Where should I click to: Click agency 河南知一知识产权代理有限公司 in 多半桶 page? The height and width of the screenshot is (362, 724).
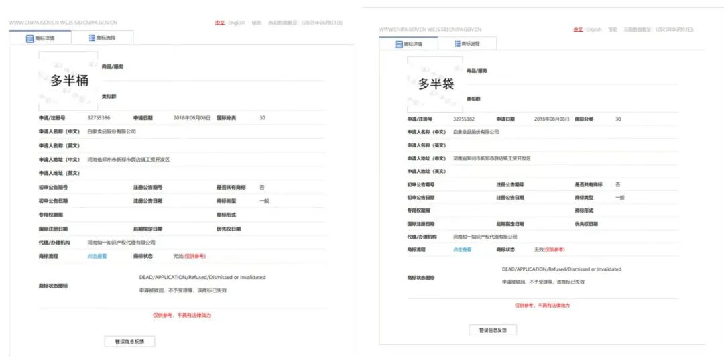point(121,243)
